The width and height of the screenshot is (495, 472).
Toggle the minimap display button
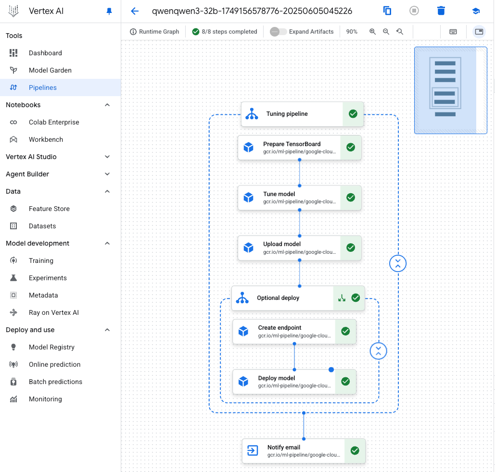(479, 32)
